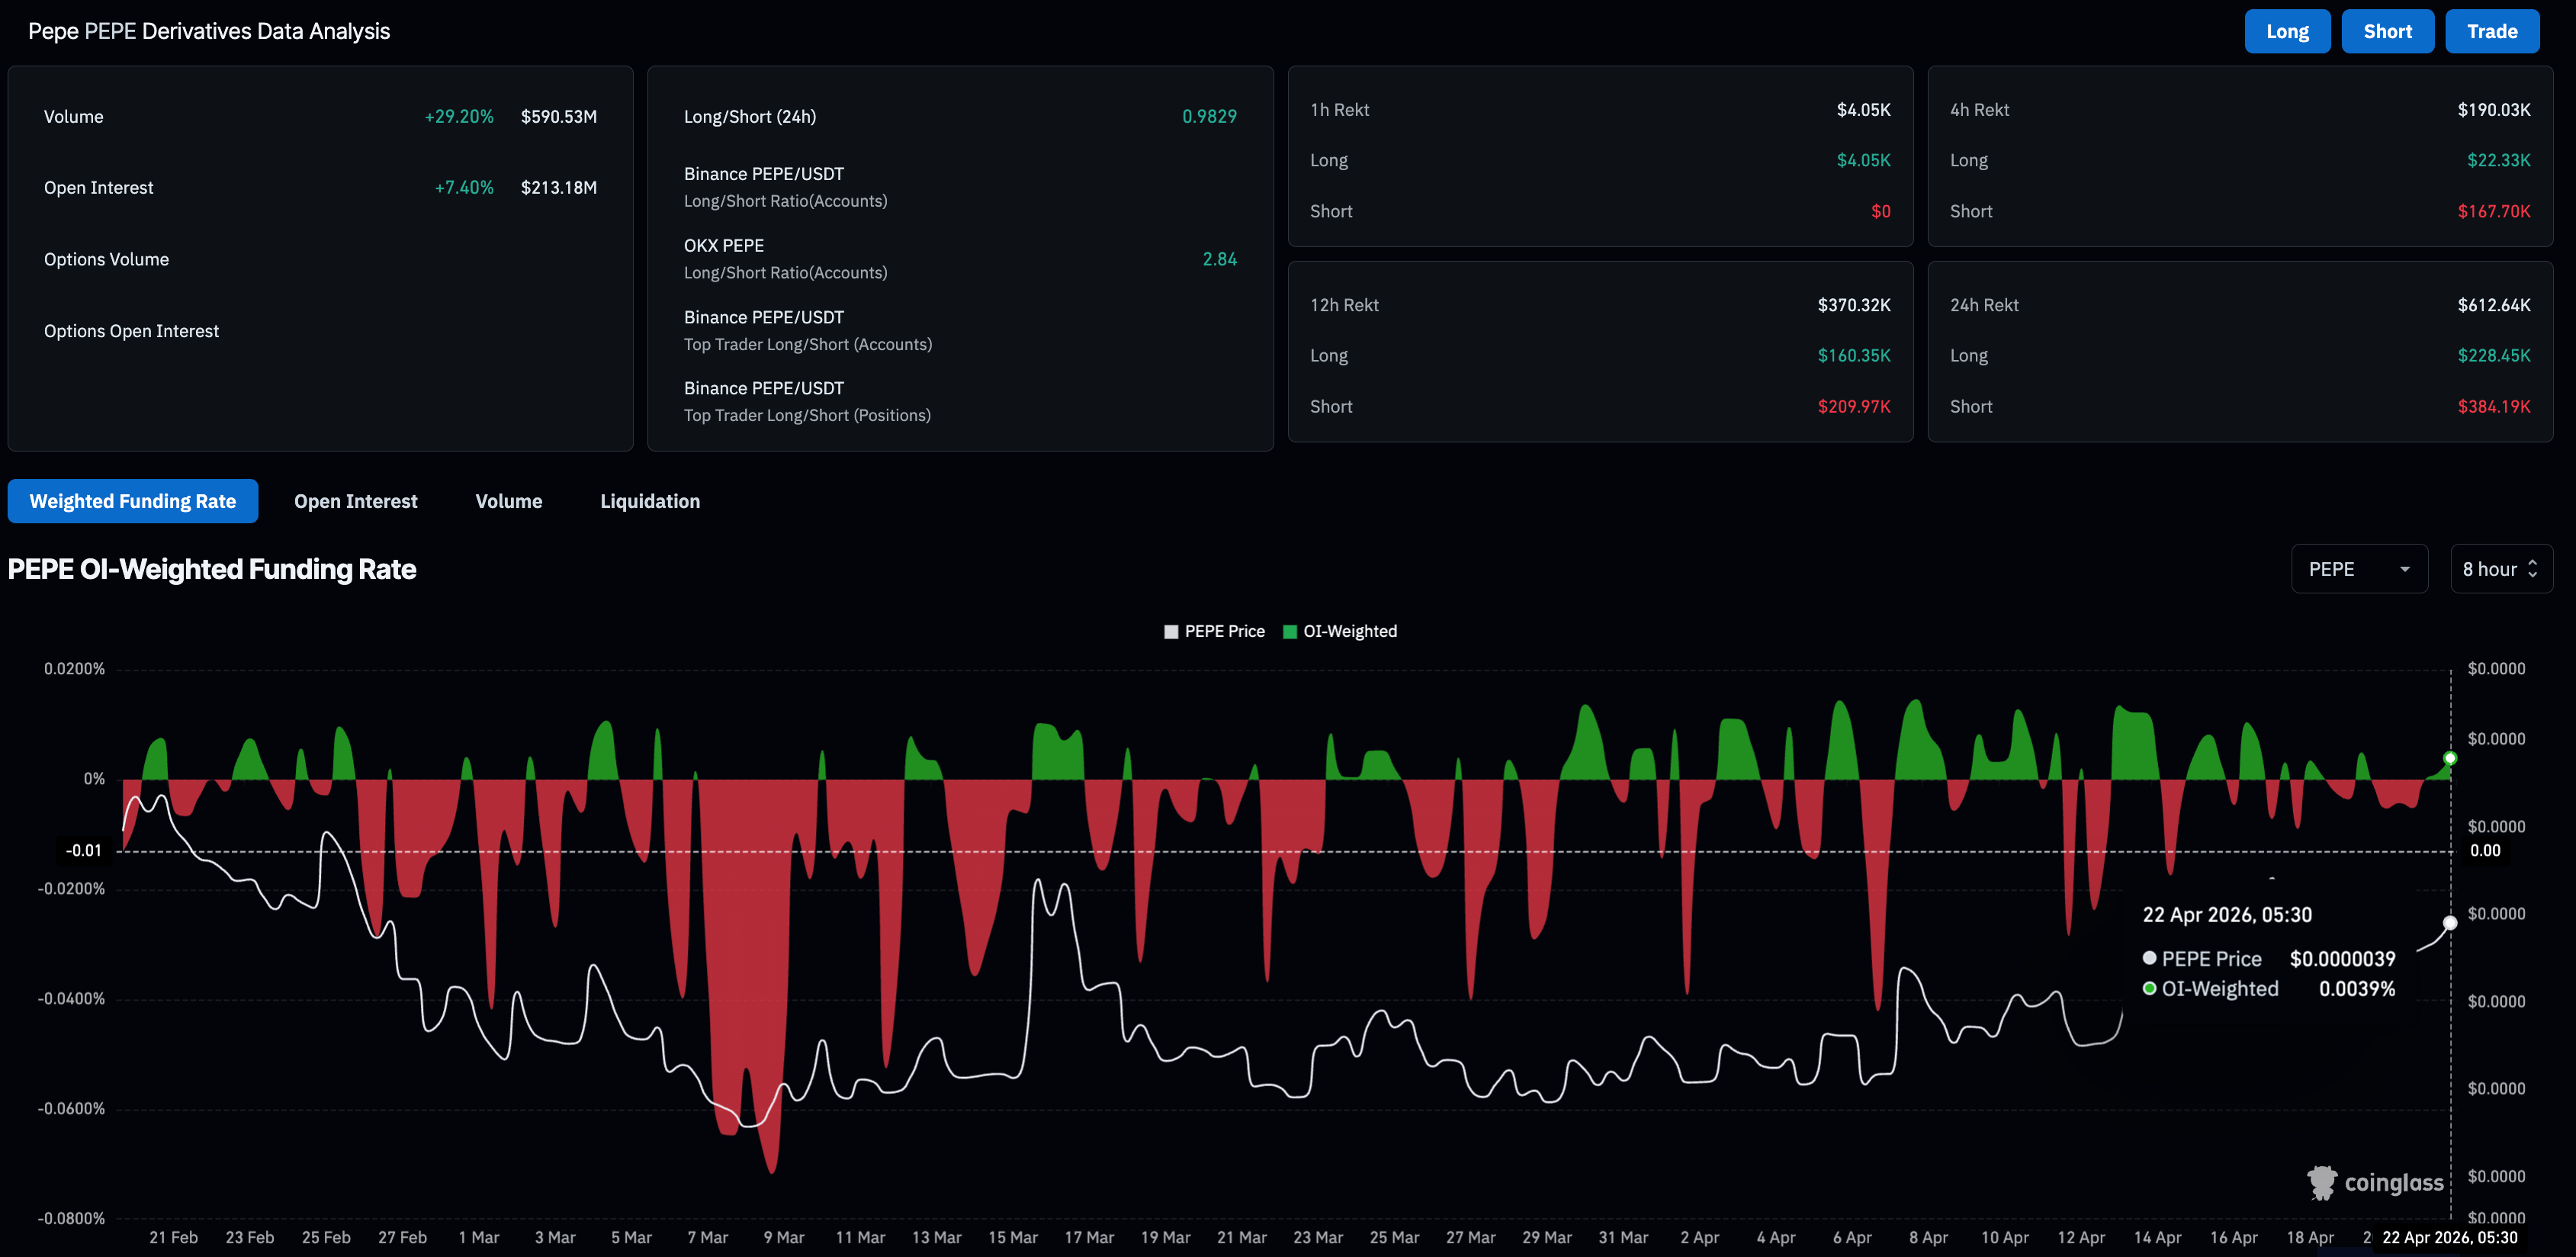This screenshot has width=2576, height=1257.
Task: Click the white PEPE Price legend square
Action: [1171, 631]
